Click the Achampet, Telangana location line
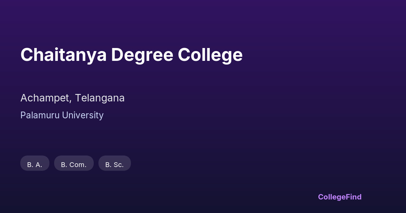 pos(72,98)
